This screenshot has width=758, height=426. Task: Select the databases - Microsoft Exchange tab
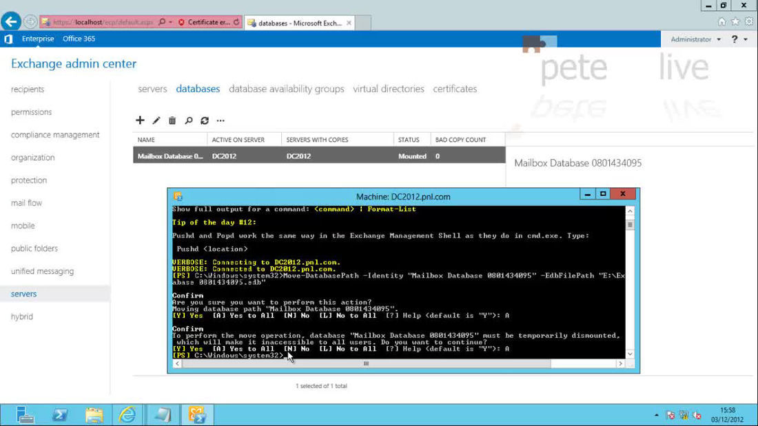[x=300, y=23]
